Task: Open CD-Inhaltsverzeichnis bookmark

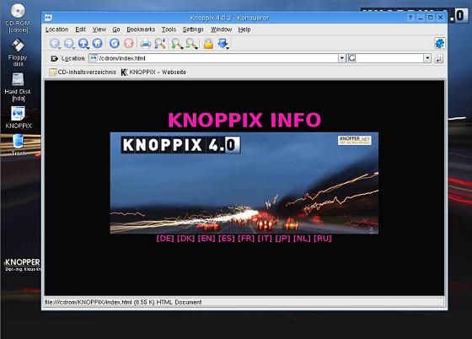Action: 83,73
